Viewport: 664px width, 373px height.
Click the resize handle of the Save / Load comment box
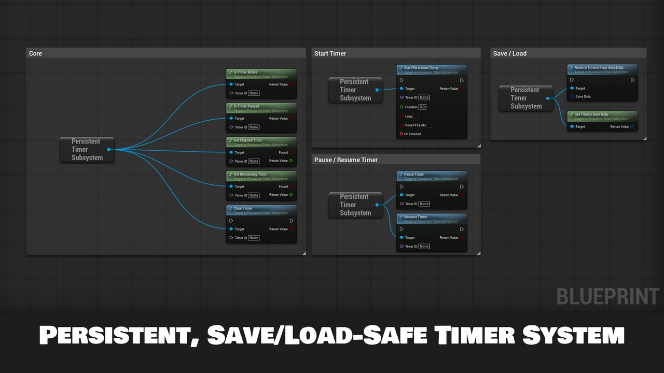[644, 138]
